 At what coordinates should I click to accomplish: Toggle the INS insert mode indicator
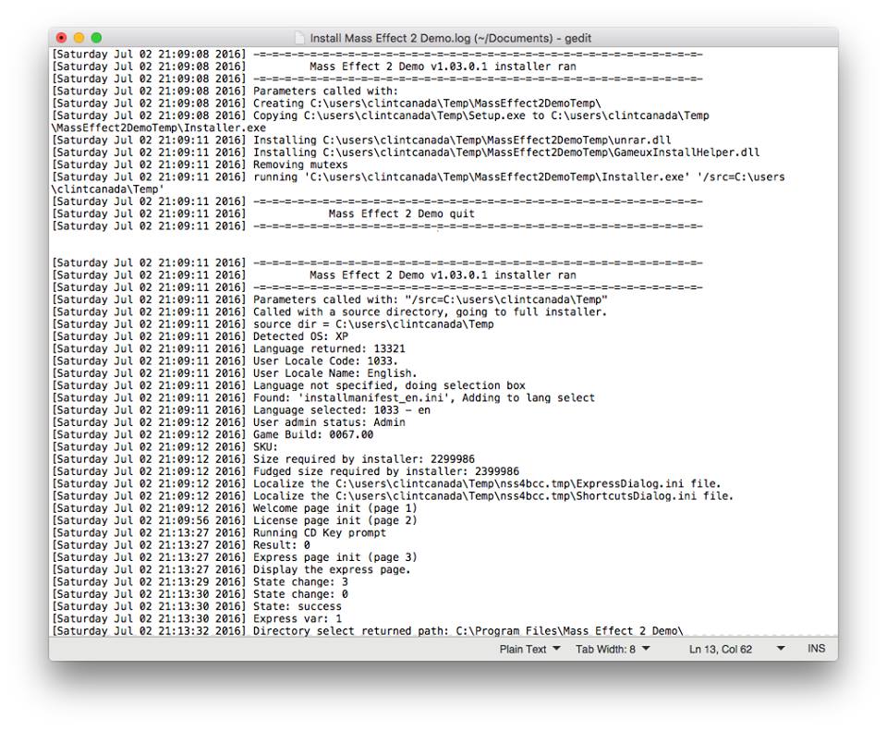tap(816, 649)
